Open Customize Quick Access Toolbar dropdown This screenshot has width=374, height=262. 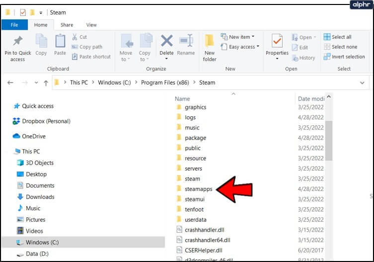click(x=41, y=13)
